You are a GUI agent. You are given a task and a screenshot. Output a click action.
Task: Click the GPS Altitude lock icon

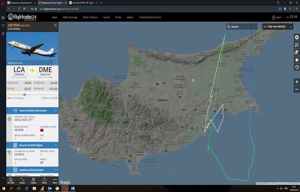[15, 163]
